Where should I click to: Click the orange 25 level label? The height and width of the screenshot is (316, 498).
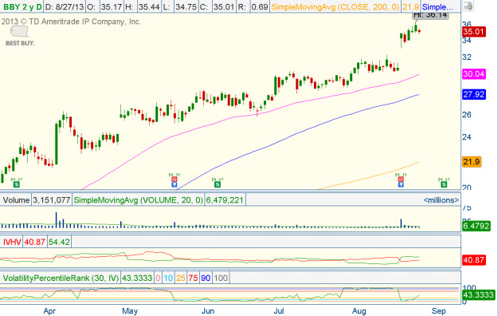point(180,278)
